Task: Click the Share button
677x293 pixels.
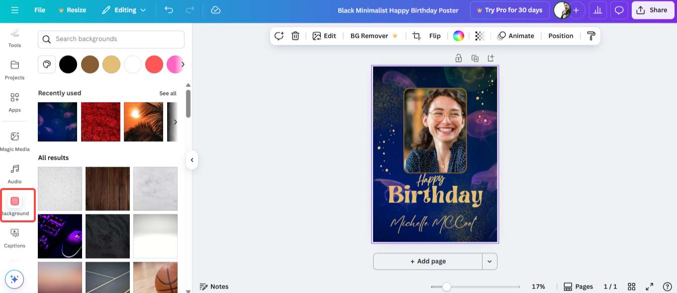Action: pyautogui.click(x=653, y=10)
